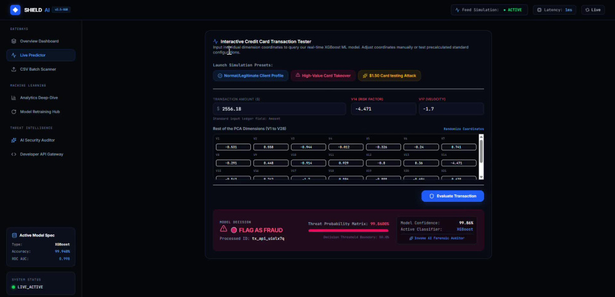615x297 pixels.
Task: Click the Threat Probability progress bar
Action: [x=349, y=231]
